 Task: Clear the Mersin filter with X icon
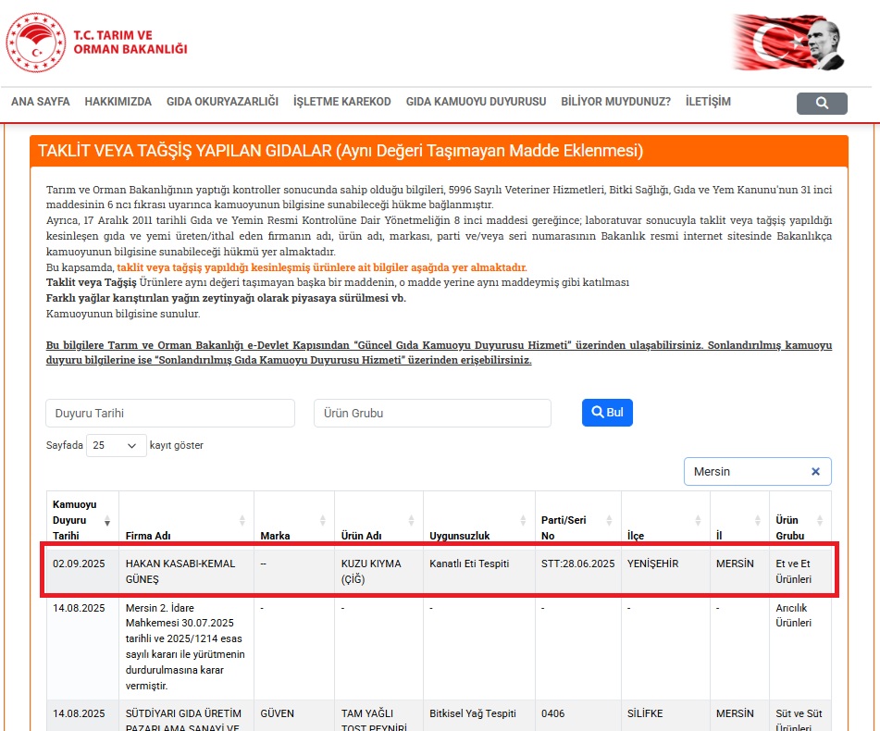coord(815,472)
